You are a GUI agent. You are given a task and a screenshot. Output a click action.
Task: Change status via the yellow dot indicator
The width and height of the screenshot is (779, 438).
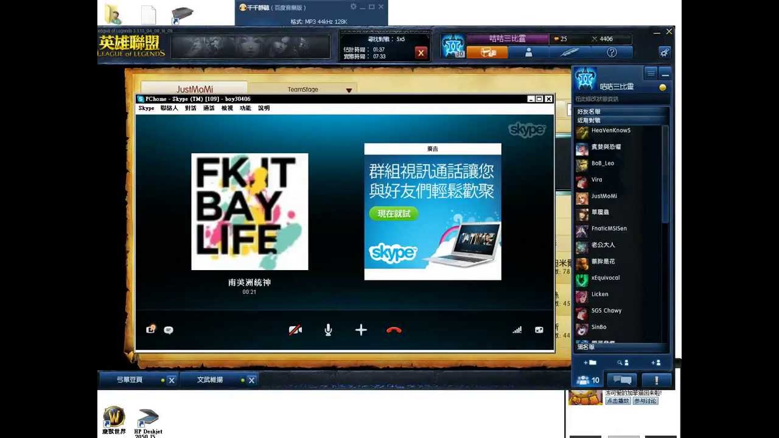click(663, 88)
